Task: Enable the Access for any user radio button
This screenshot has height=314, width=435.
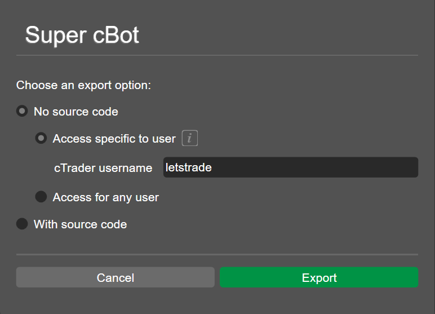Action: (41, 197)
